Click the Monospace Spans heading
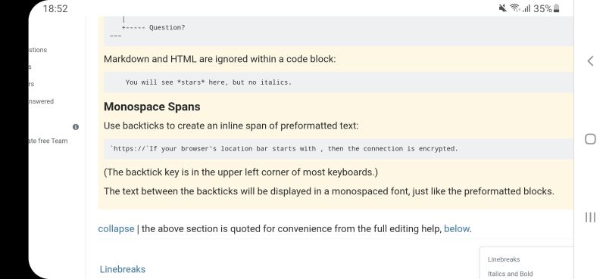Image resolution: width=606 pixels, height=279 pixels. (x=152, y=107)
